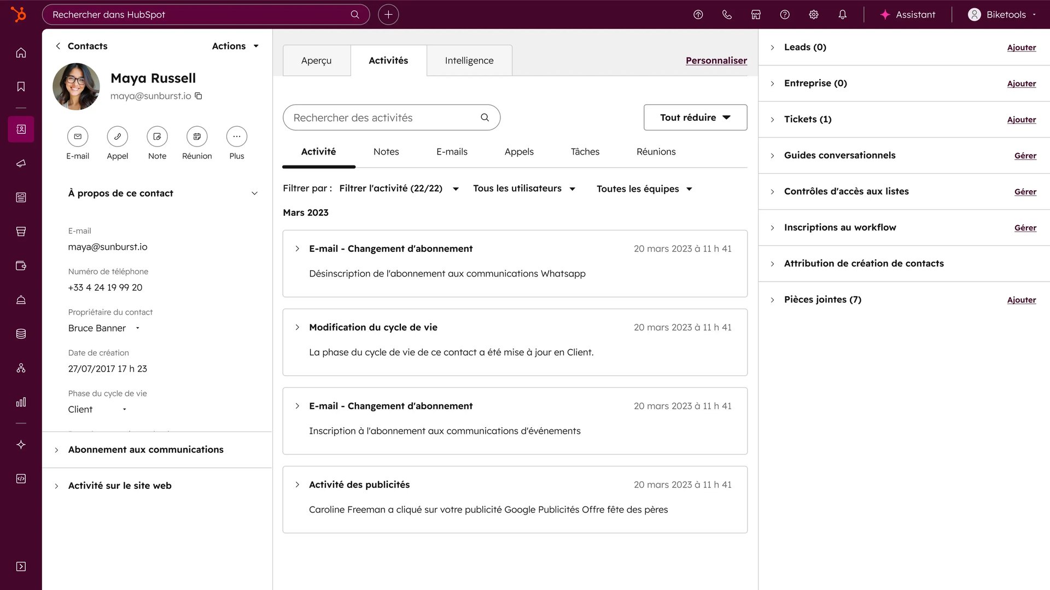The height and width of the screenshot is (590, 1050).
Task: Select the Appels activity tab
Action: coord(518,151)
